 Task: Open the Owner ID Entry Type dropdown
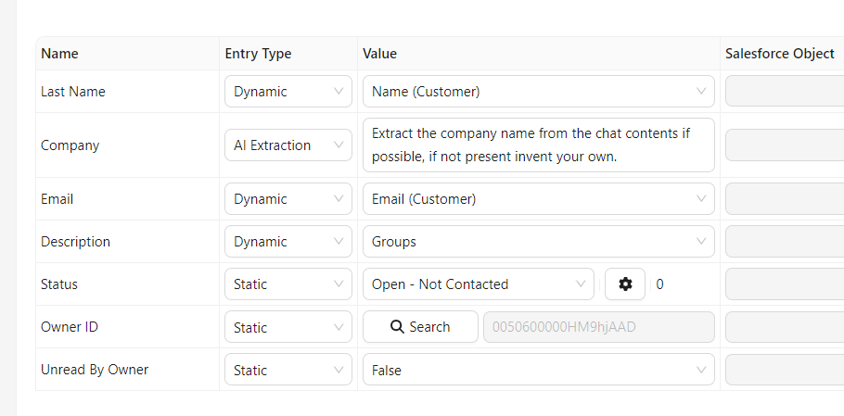point(288,327)
